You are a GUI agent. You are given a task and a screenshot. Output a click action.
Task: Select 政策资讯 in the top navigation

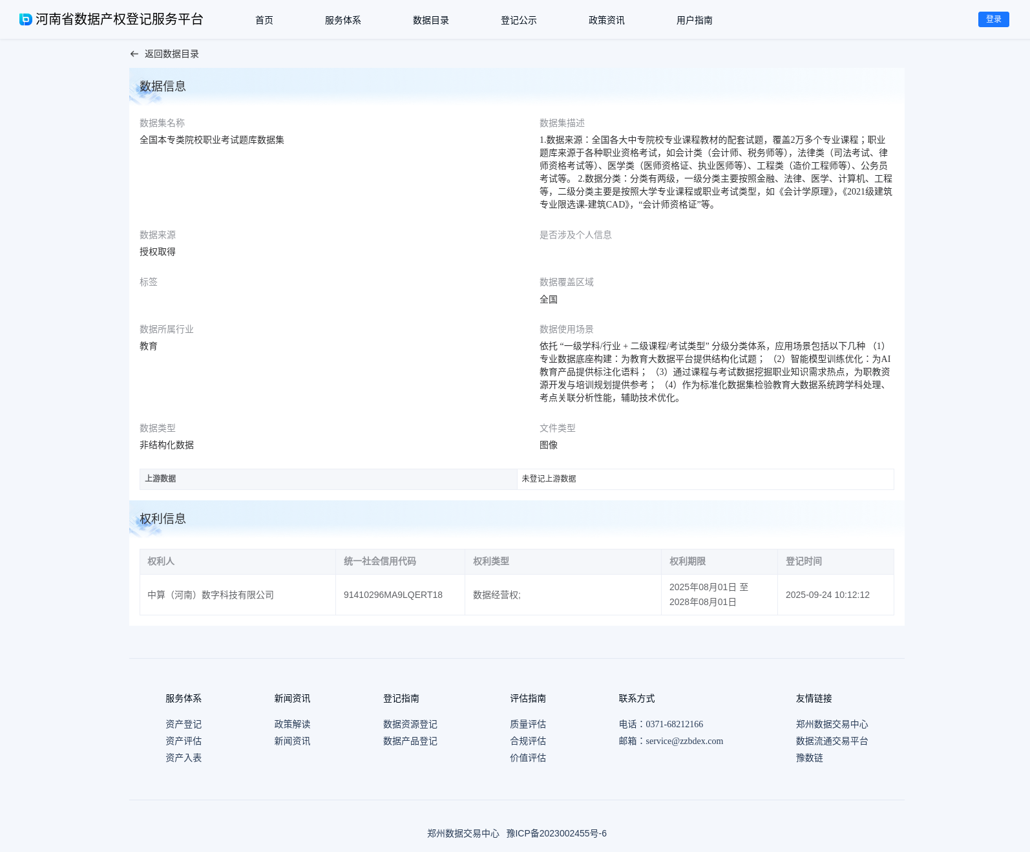pyautogui.click(x=607, y=20)
